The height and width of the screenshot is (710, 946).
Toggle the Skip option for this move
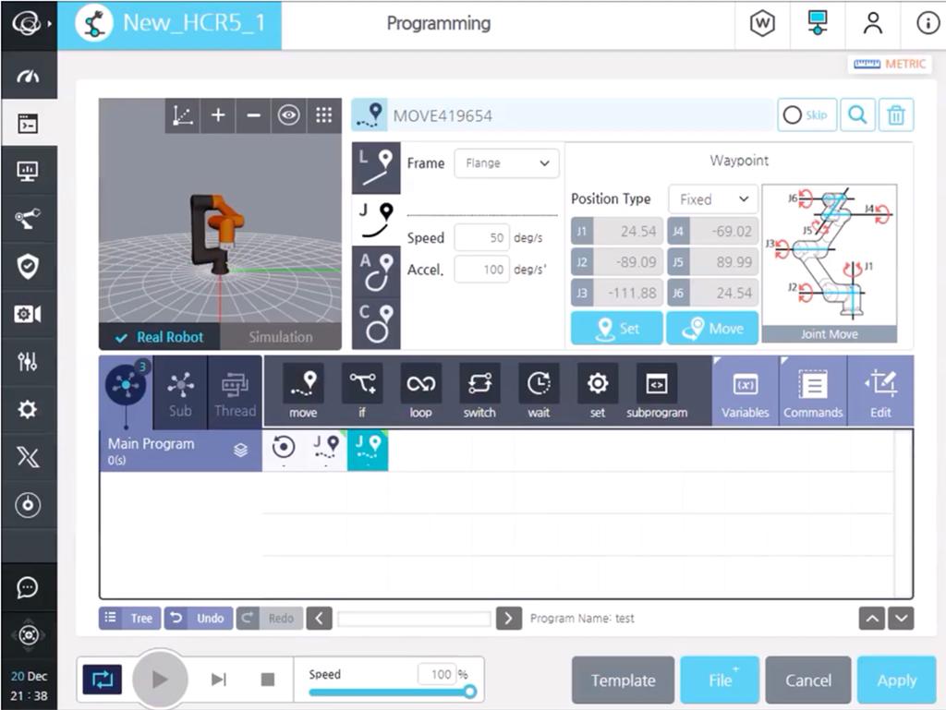click(x=807, y=115)
